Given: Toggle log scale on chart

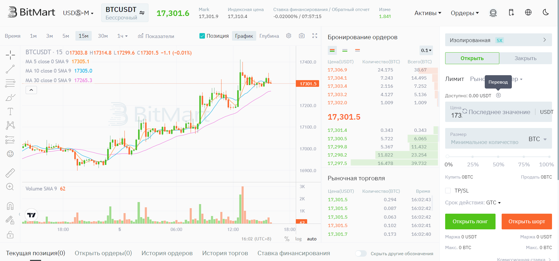Looking at the screenshot, I should pyautogui.click(x=298, y=239).
